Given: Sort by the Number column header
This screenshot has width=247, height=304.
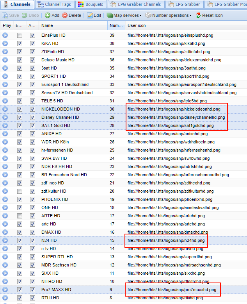Looking at the screenshot, I should pos(116,25).
